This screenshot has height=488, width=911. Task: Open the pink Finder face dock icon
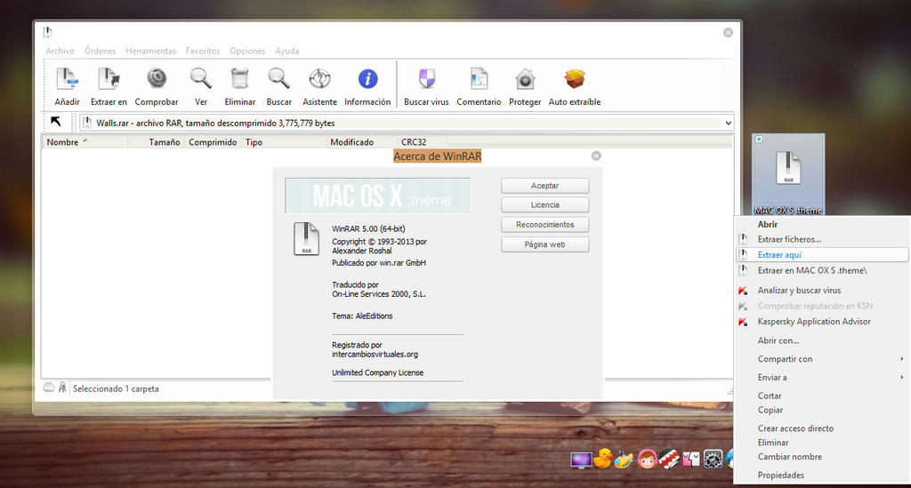click(690, 460)
